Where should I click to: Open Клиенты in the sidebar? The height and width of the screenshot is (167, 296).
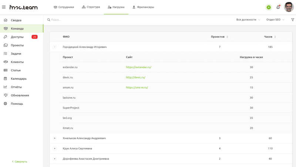(21, 62)
